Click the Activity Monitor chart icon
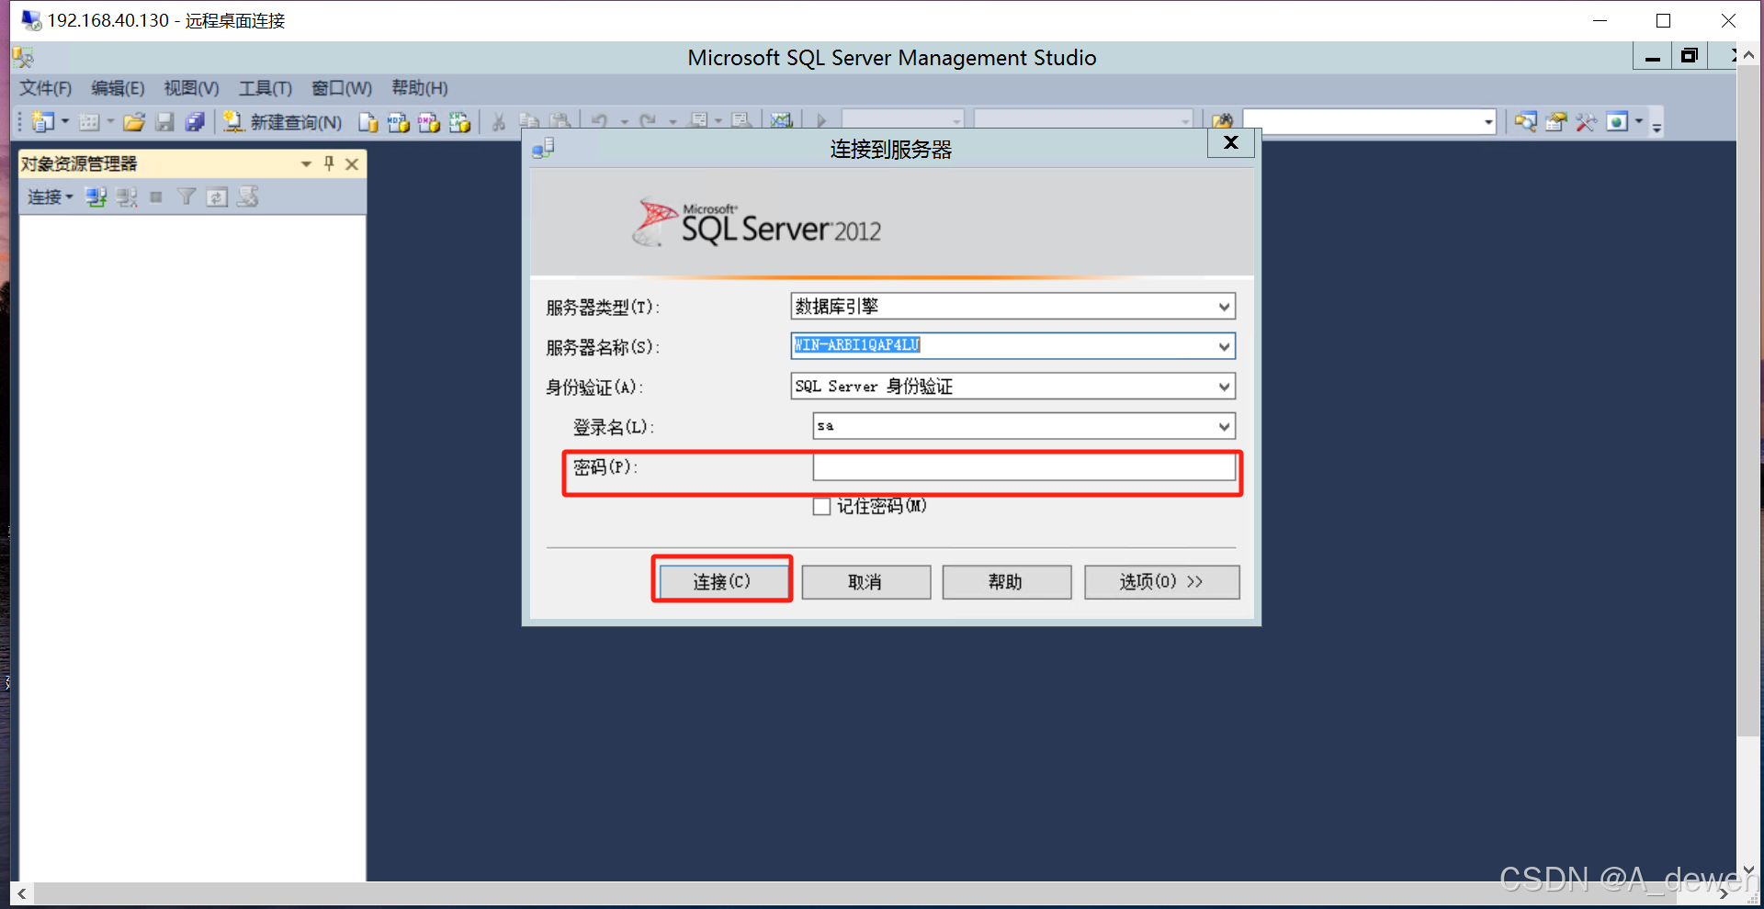This screenshot has height=909, width=1764. point(782,121)
